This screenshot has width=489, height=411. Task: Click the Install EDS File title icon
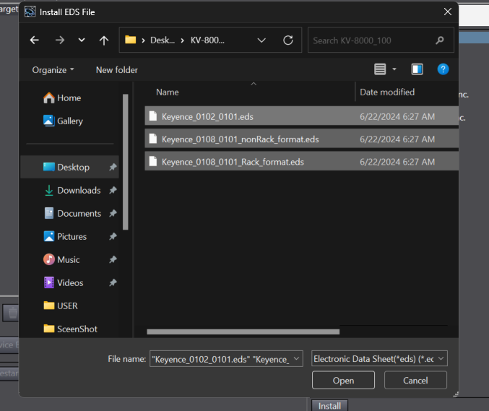[30, 12]
